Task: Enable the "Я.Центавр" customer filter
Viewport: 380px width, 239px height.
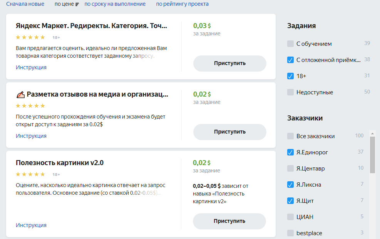Action: coord(290,168)
